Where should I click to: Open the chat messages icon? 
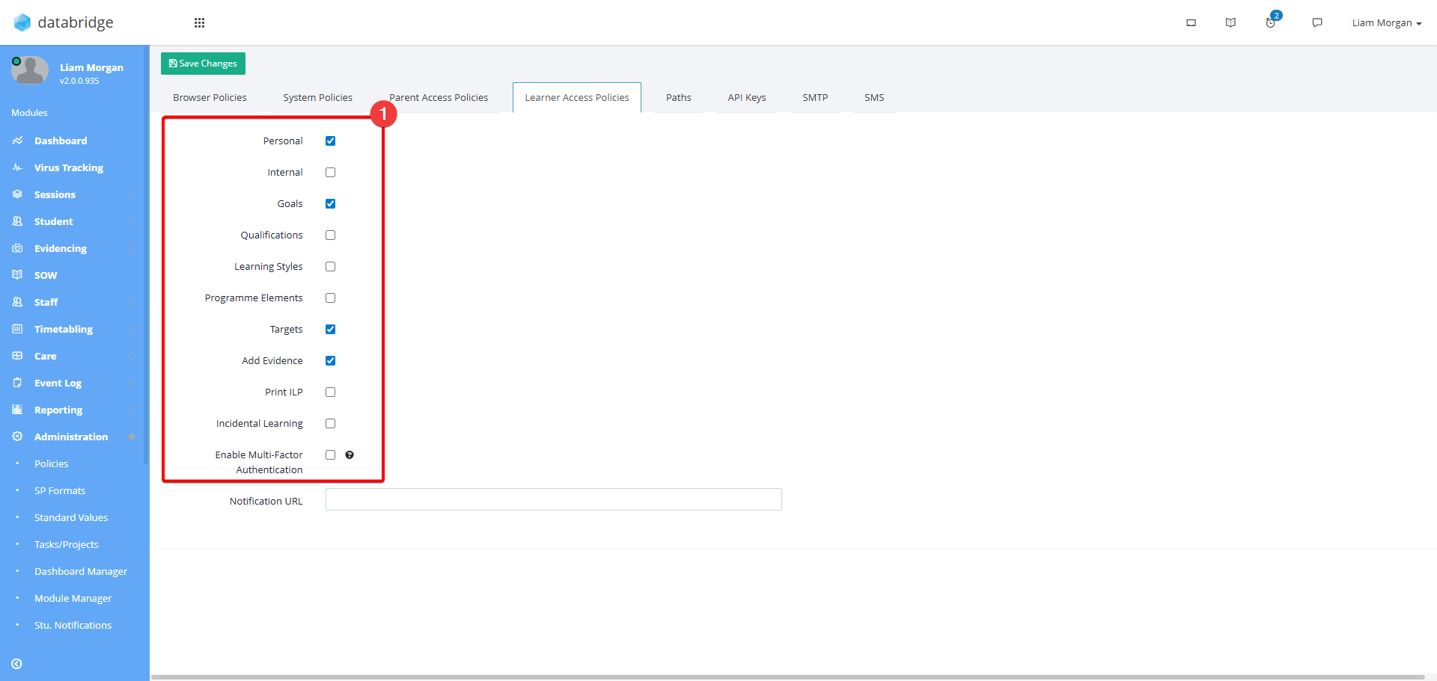[x=1317, y=22]
